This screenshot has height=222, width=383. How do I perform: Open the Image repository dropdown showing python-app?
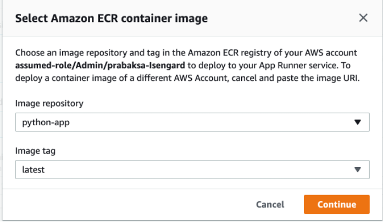192,122
